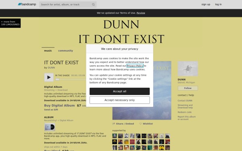
Task: Click the DUNN IT DONT EXIST banner
Action: (x=121, y=31)
